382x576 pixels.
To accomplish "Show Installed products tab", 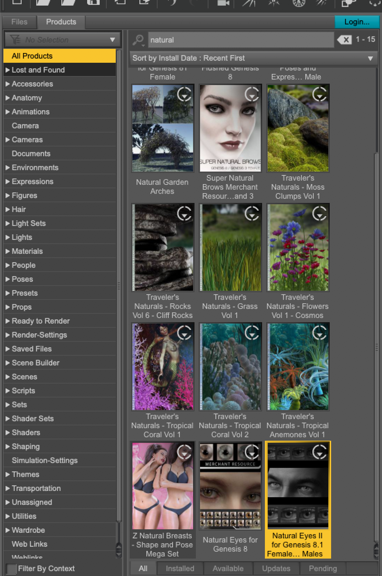I will pos(180,568).
